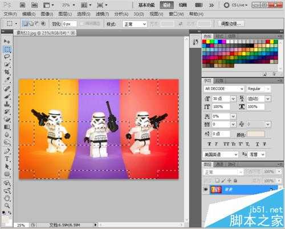Open the collapsed History panel icon

point(196,42)
